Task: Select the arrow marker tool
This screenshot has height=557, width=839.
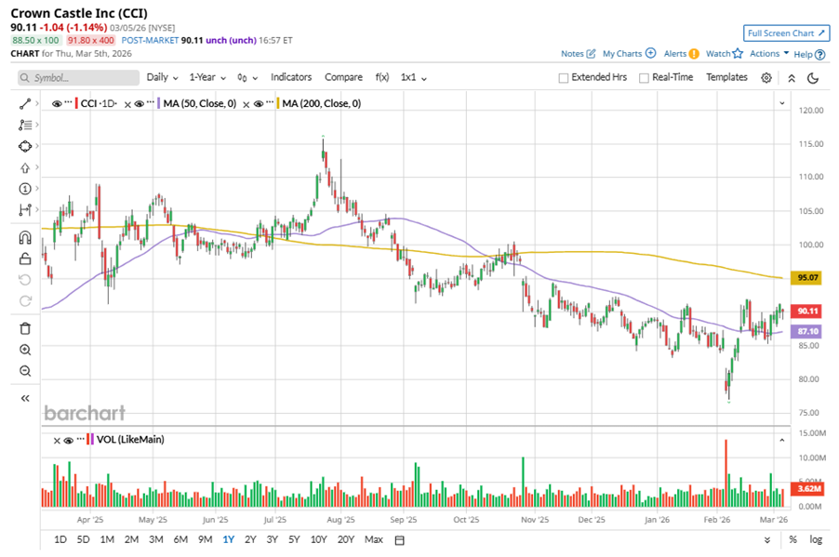Action: [25, 168]
